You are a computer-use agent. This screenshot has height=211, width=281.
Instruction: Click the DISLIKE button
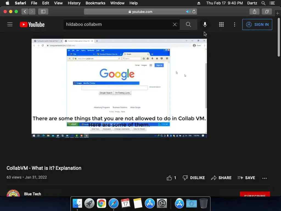pos(194,178)
